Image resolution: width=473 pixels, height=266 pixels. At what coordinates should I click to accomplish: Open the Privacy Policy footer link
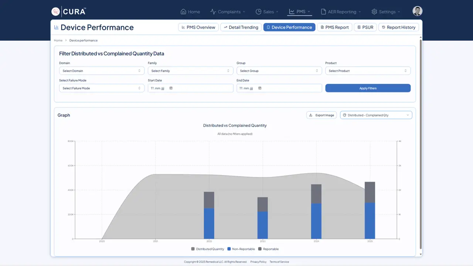pyautogui.click(x=258, y=262)
